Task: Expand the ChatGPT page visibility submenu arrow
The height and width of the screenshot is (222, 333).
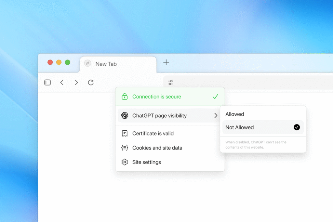Action: coord(216,115)
